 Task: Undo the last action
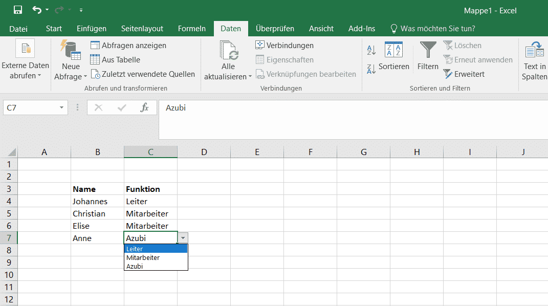coord(37,10)
